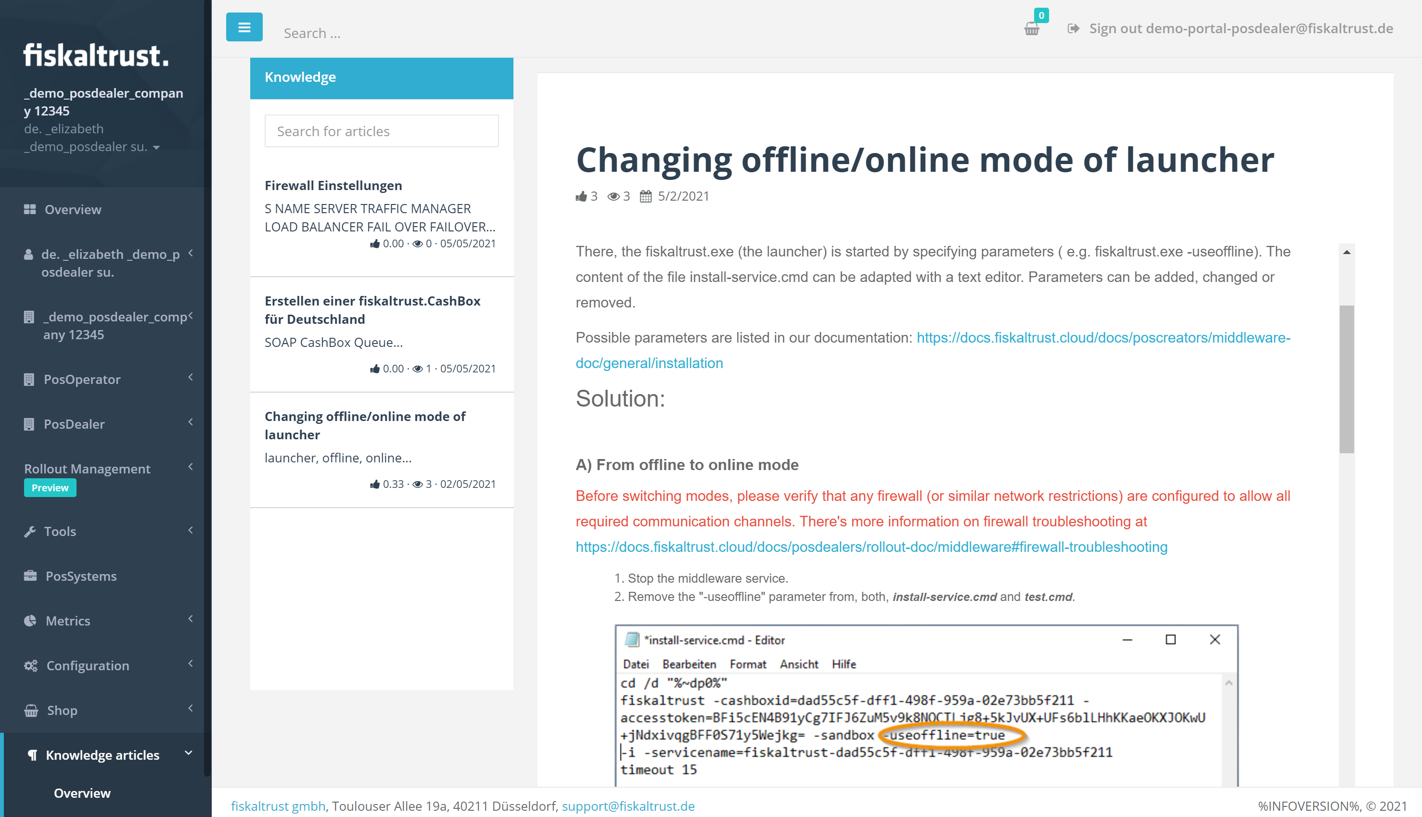The height and width of the screenshot is (817, 1422).
Task: Click thumbs-up icon on CashBox article card
Action: pyautogui.click(x=375, y=369)
